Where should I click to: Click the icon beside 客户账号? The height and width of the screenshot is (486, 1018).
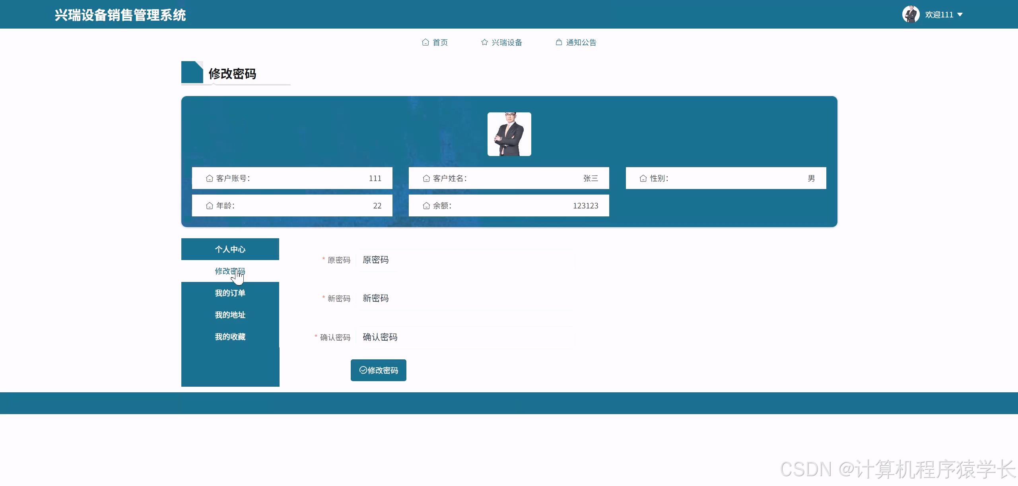click(210, 178)
